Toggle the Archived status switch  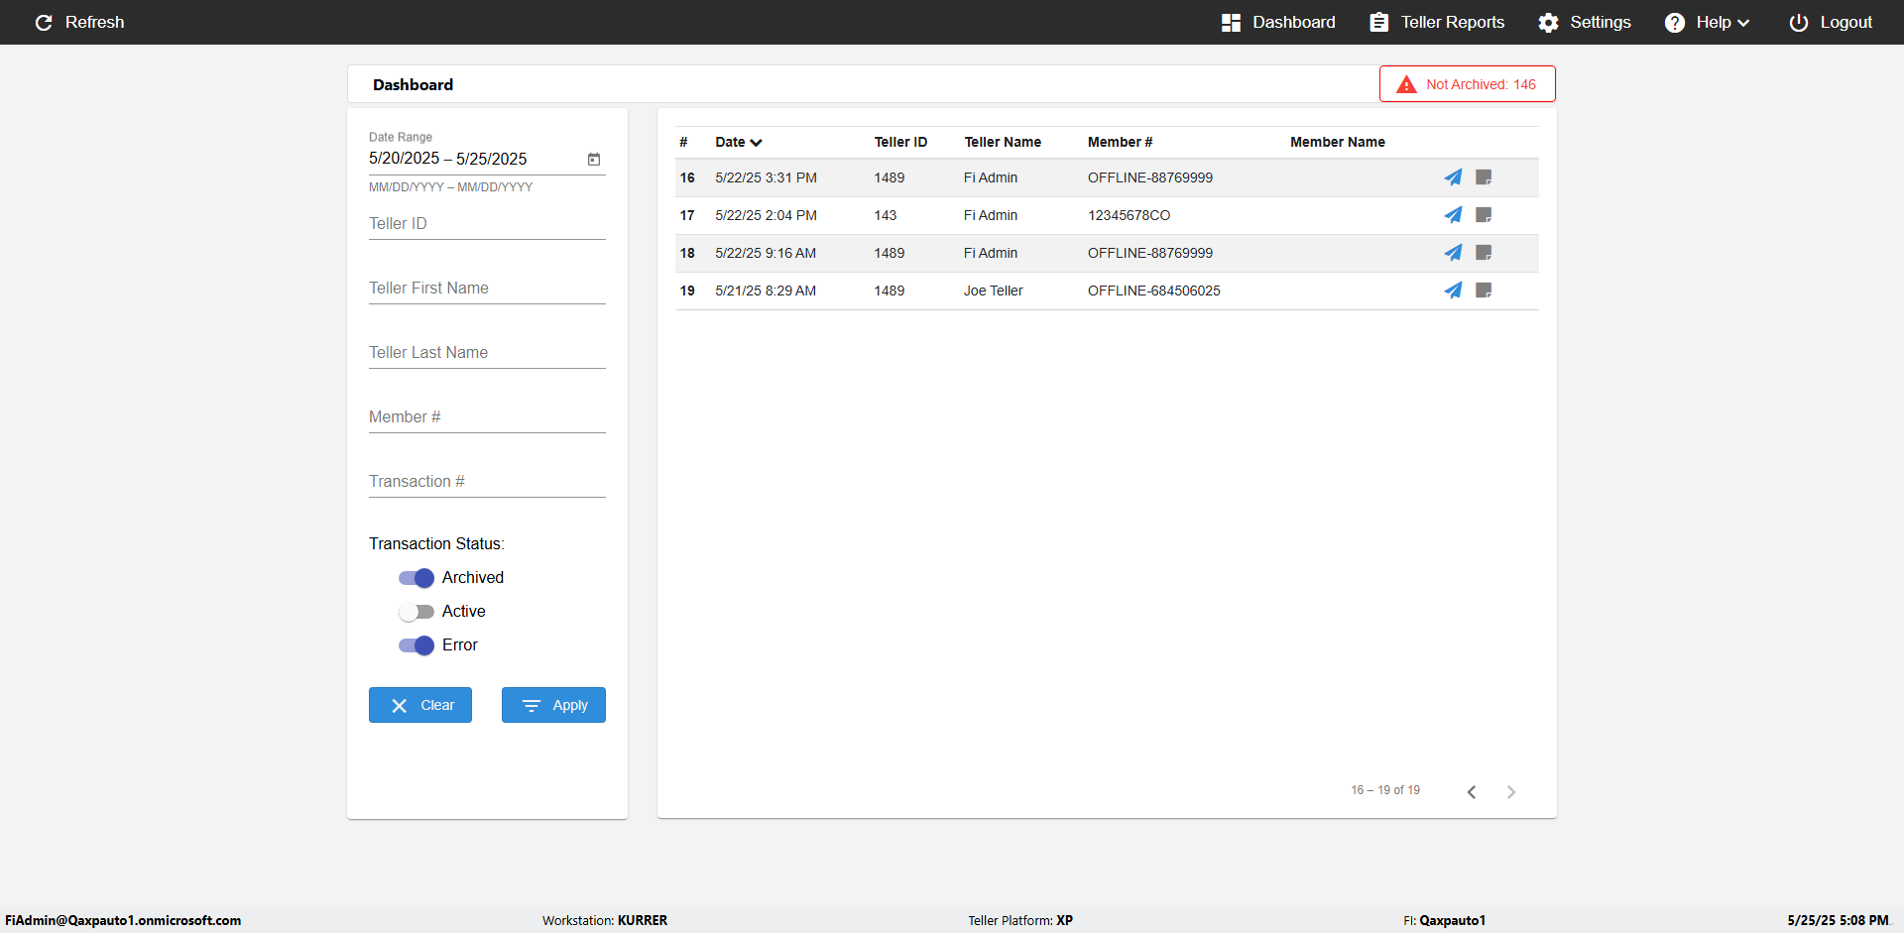point(416,578)
